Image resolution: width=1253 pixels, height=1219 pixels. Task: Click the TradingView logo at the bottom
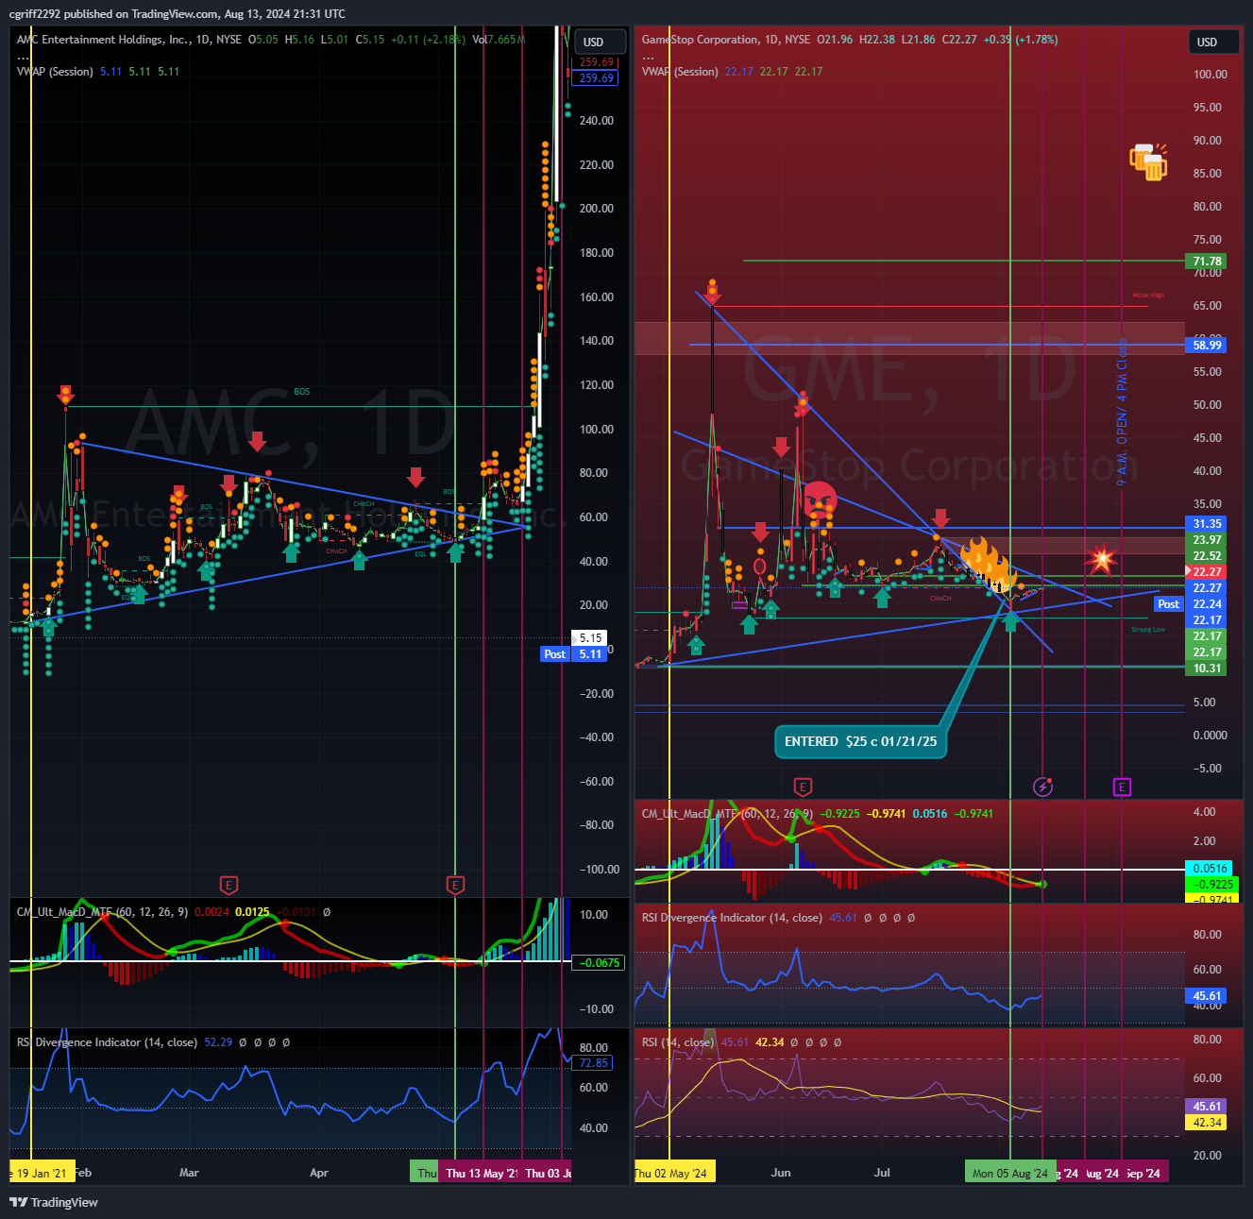(x=54, y=1202)
